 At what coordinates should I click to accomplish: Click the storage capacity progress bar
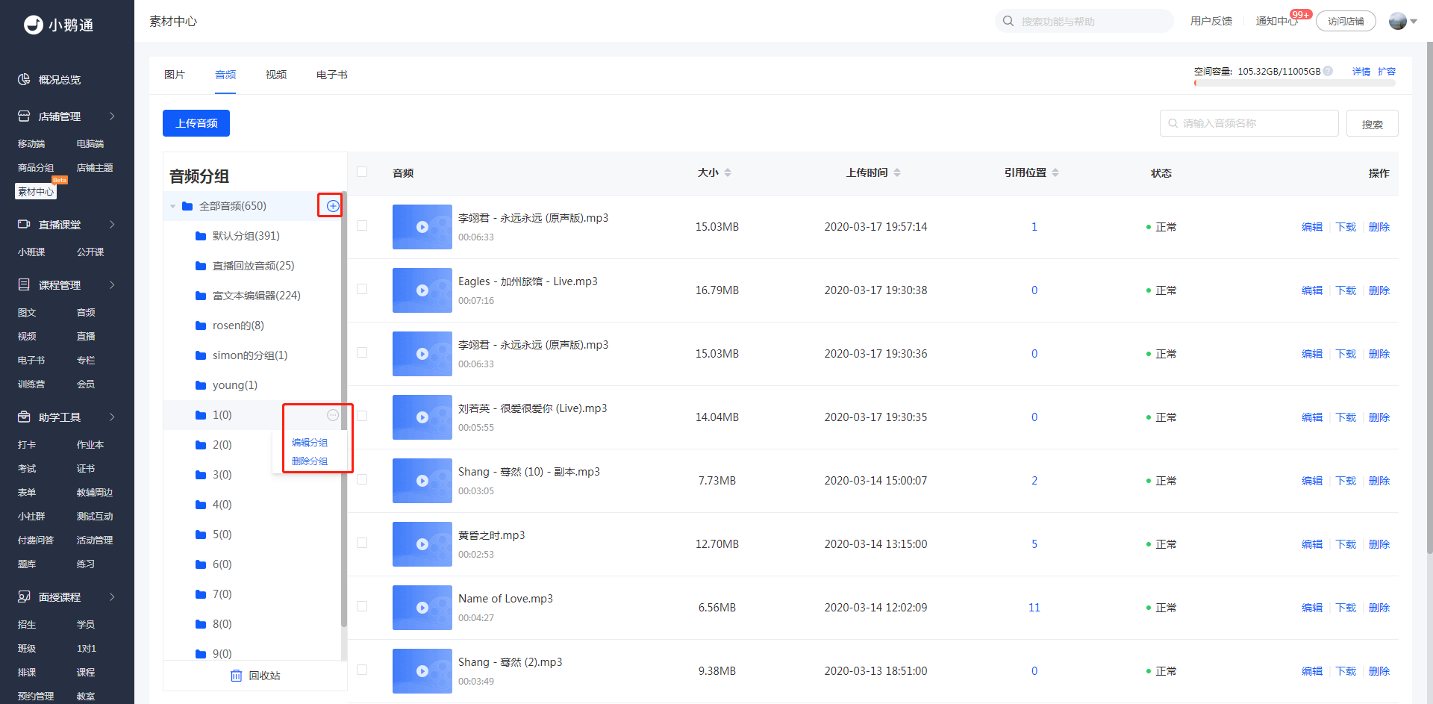pos(1295,83)
